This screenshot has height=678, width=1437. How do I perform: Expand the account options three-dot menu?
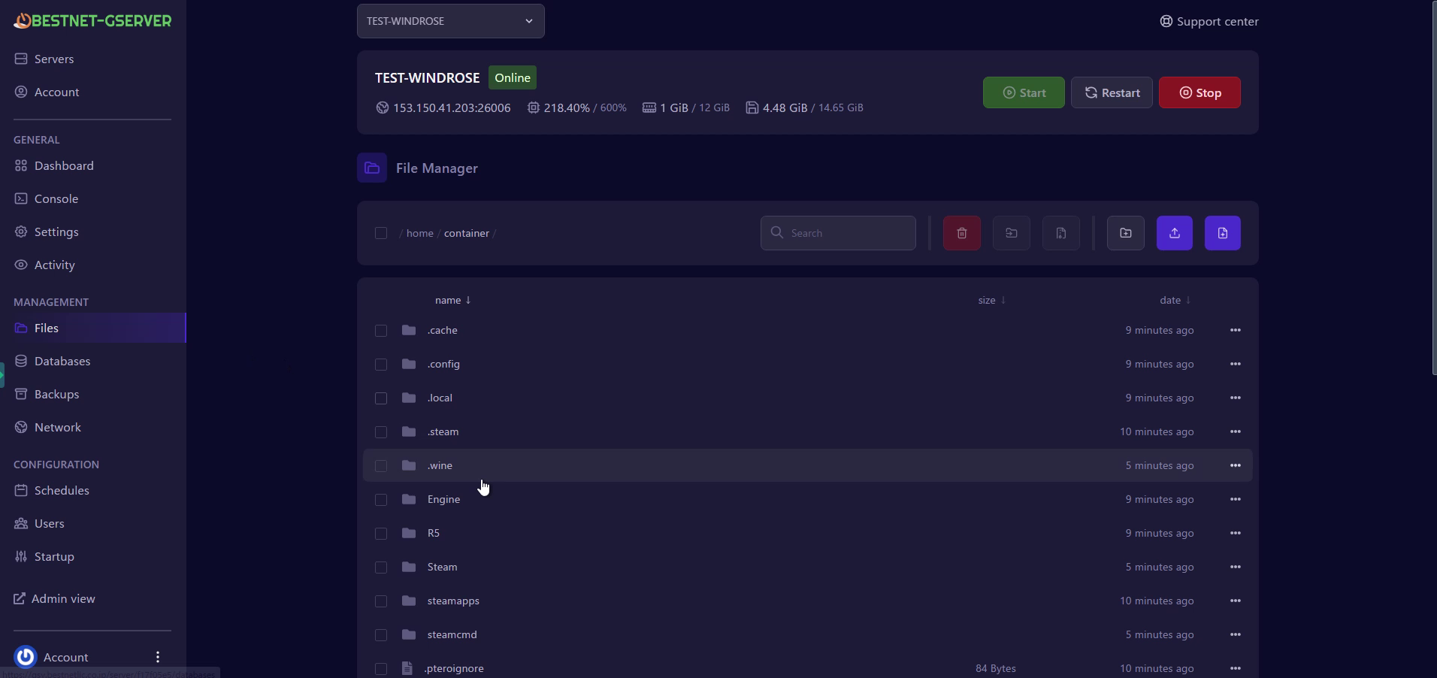(x=158, y=657)
